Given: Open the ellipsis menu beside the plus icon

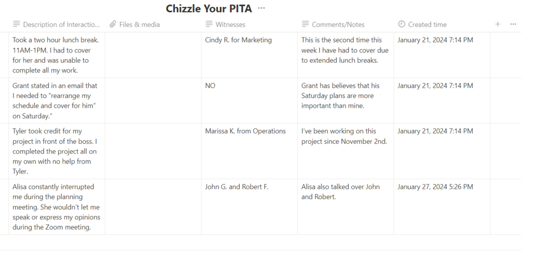Looking at the screenshot, I should [x=513, y=24].
